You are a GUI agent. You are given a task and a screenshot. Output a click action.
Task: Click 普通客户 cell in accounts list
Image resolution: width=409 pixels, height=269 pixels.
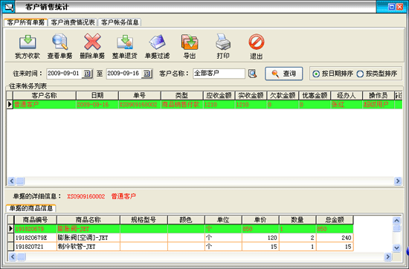45,105
